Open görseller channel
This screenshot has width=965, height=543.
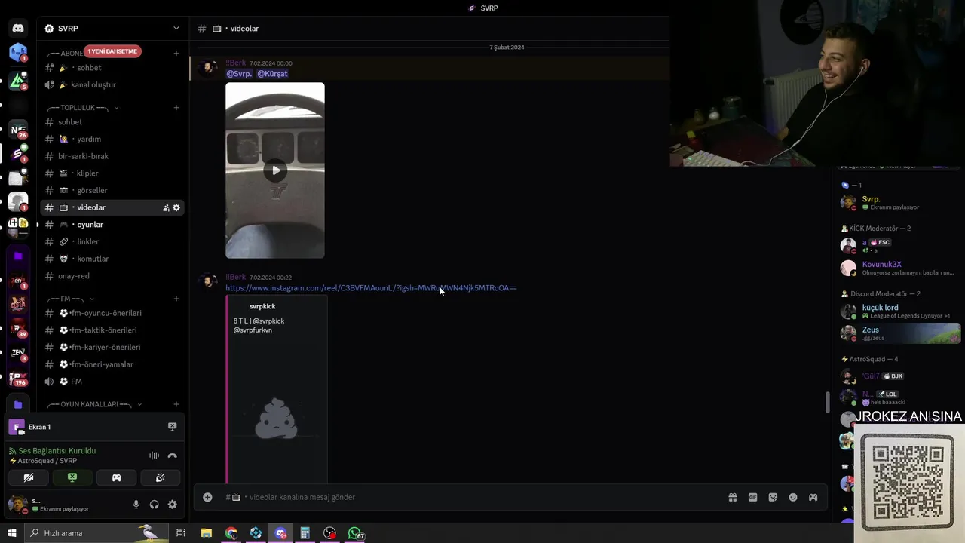pos(112,190)
